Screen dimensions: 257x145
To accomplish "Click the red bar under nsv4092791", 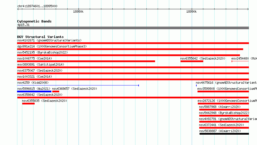I will [224, 122].
